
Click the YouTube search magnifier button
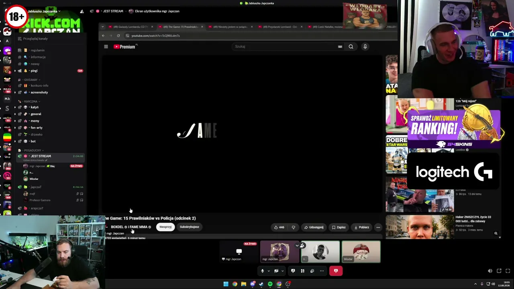click(x=351, y=47)
